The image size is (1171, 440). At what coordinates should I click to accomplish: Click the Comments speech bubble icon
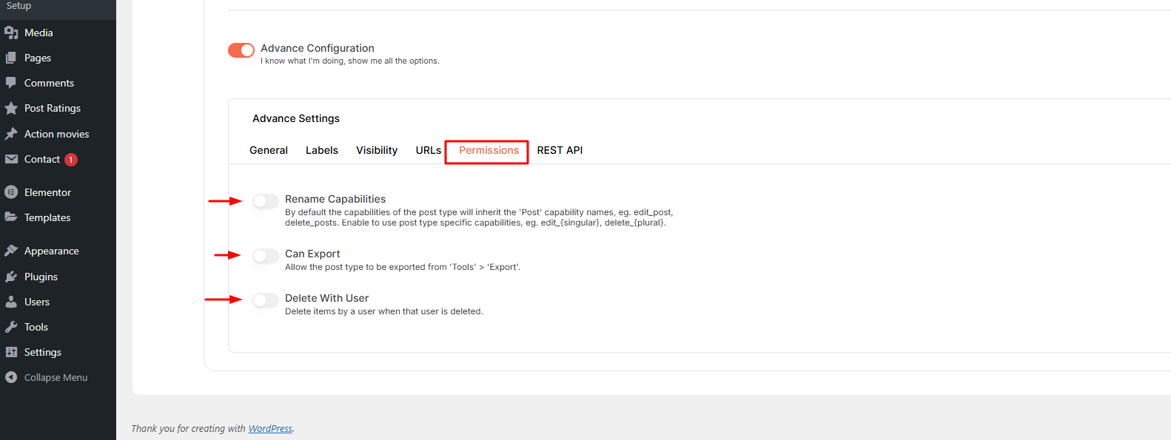click(11, 83)
